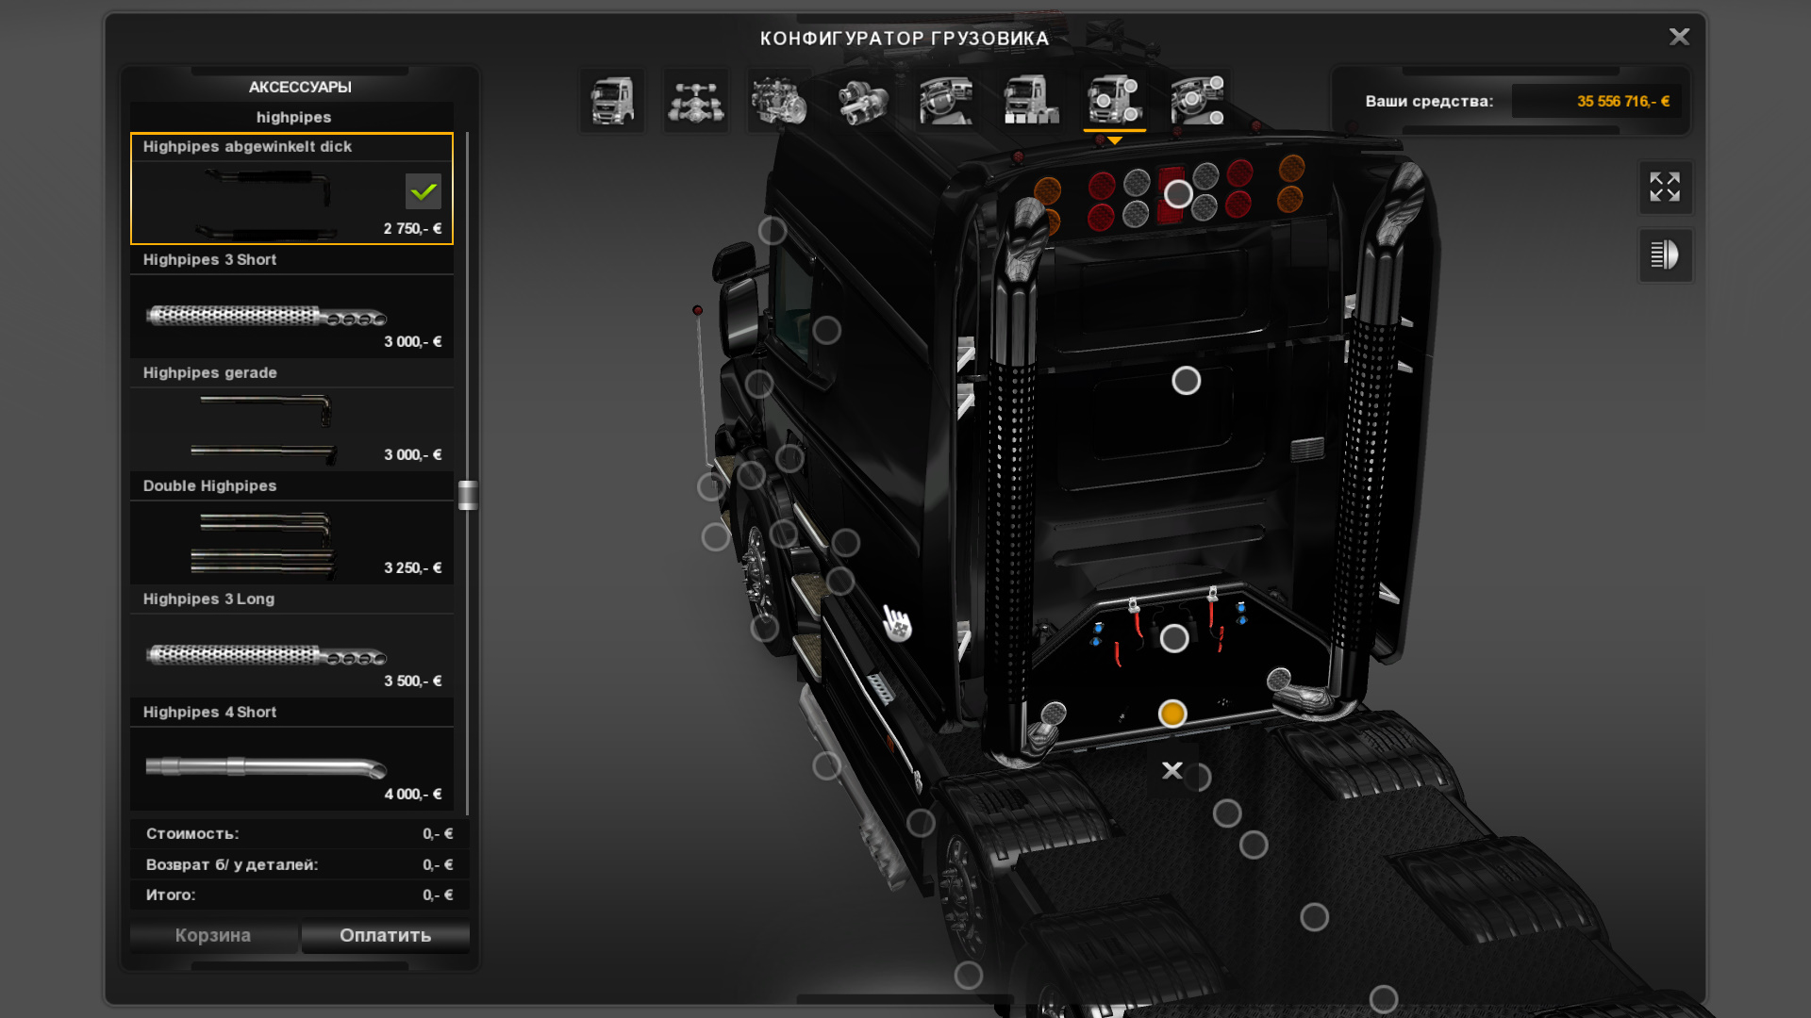
Task: Open the interior selection category
Action: click(x=946, y=100)
